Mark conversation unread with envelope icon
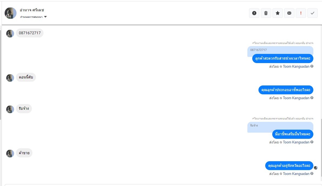Viewport: 322px width, 186px height. click(289, 13)
